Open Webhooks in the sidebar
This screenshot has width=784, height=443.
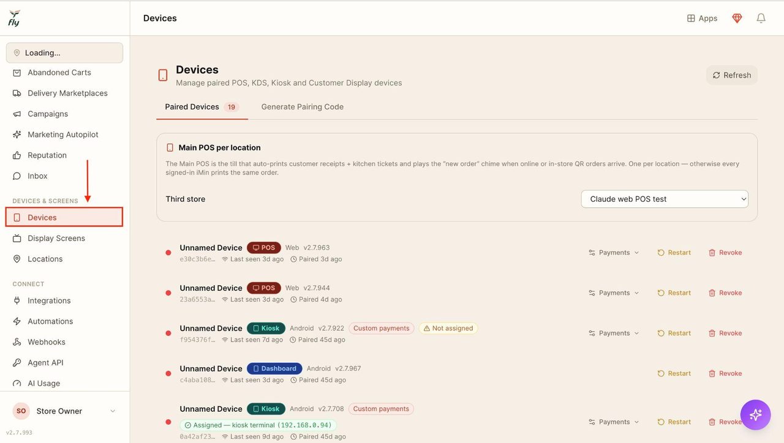point(64,343)
